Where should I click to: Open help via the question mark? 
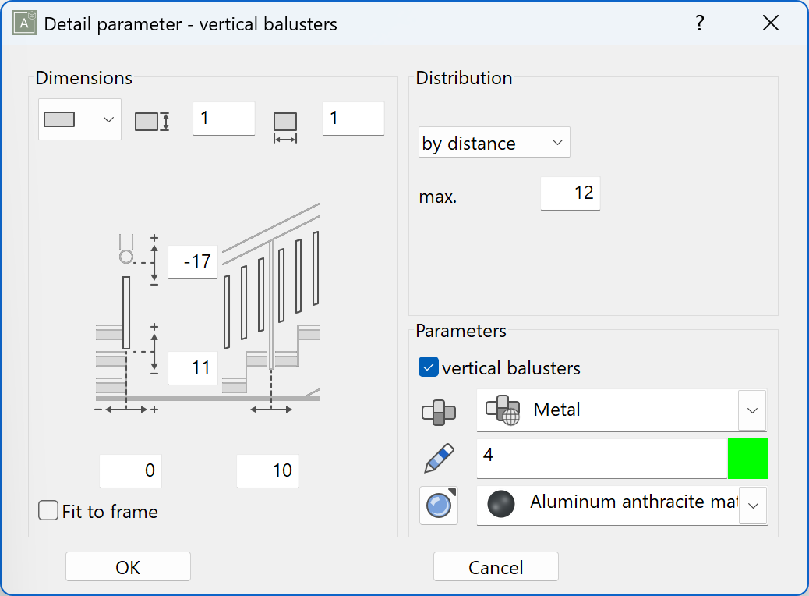(699, 23)
